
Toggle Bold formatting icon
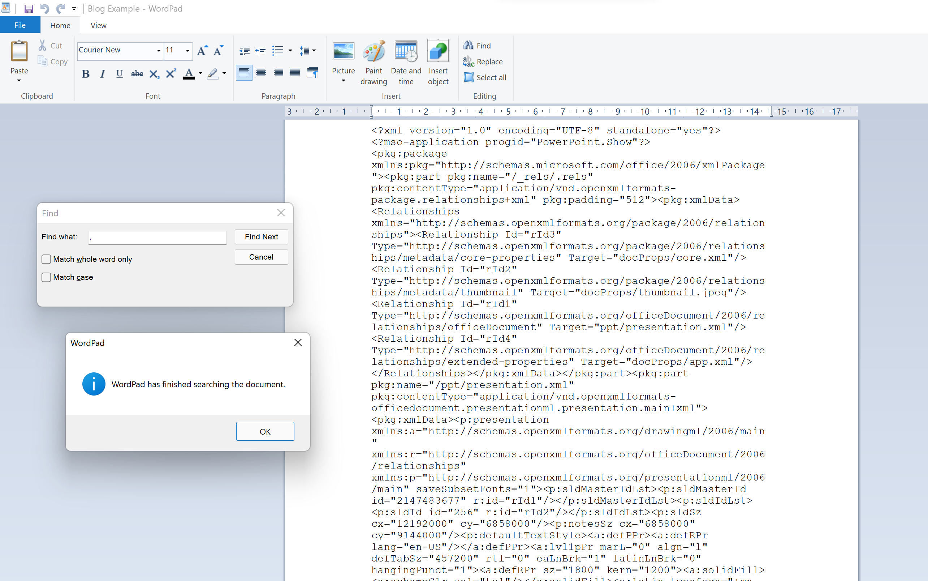point(86,74)
